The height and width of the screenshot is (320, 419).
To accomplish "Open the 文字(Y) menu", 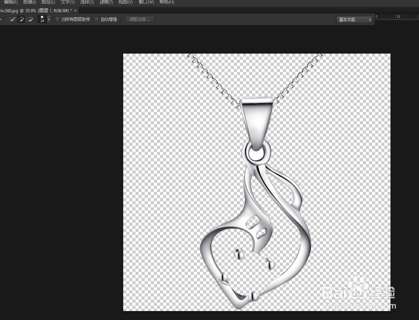I will pyautogui.click(x=68, y=2).
